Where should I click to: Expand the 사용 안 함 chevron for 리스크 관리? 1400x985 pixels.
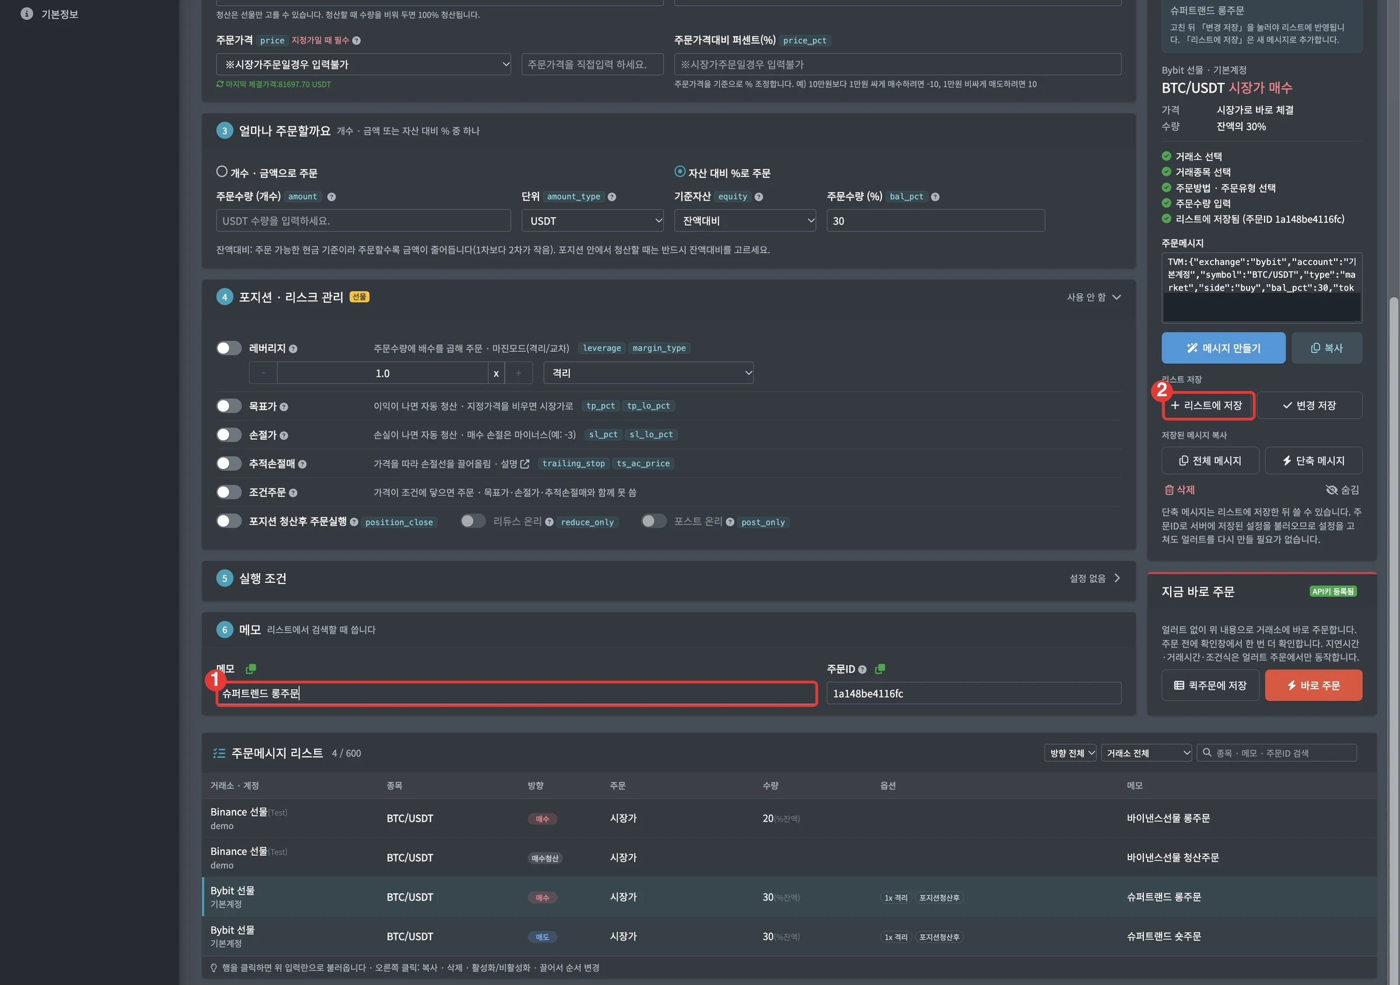1116,298
